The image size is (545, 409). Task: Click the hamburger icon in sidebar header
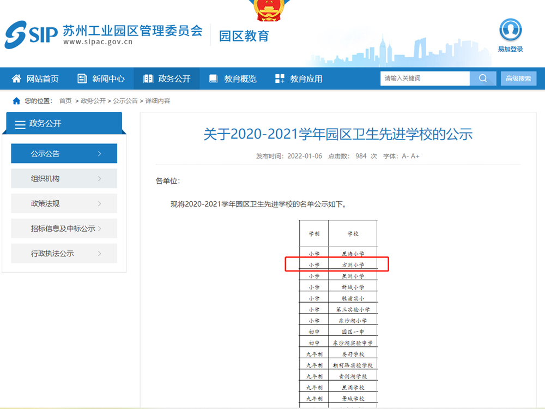(20, 125)
